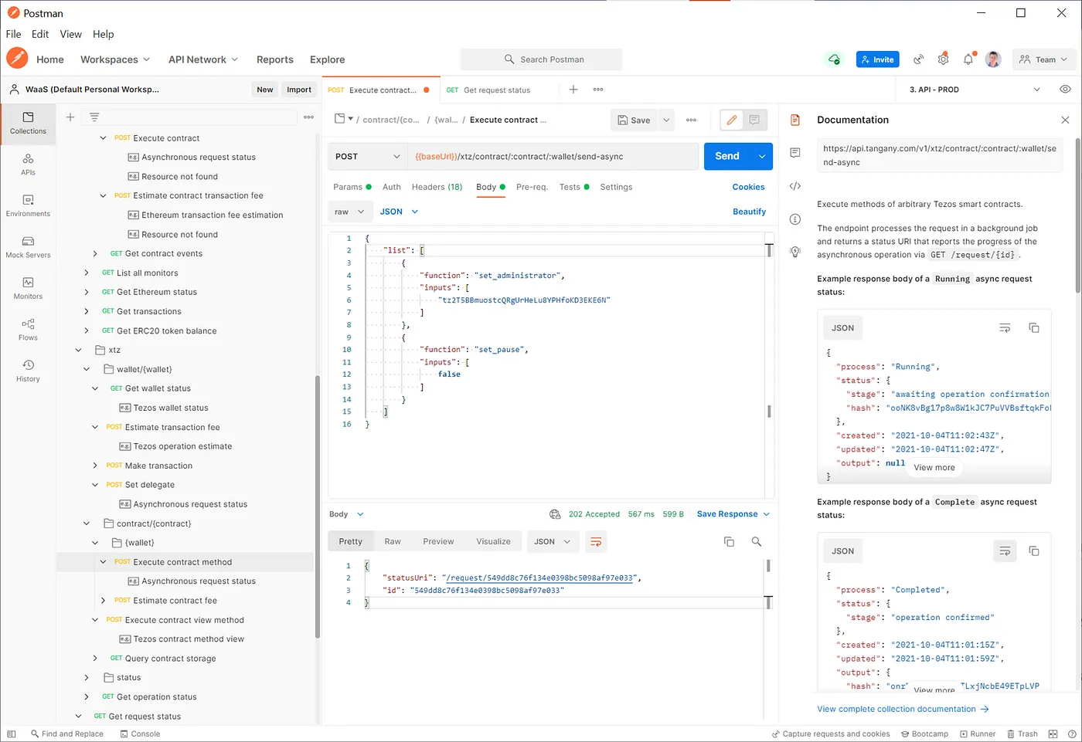Click the environment quick look eye icon
This screenshot has height=742, width=1082.
(x=1065, y=90)
